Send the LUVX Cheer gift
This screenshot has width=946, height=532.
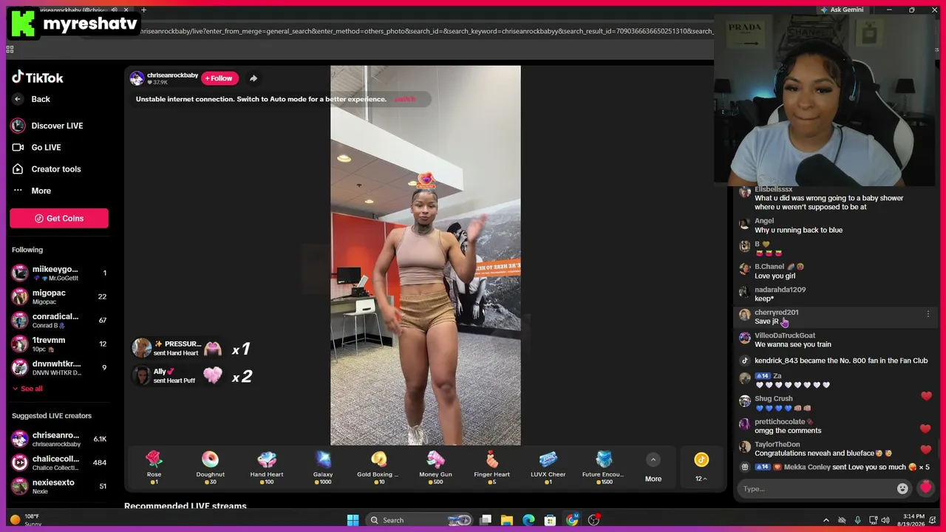[548, 468]
